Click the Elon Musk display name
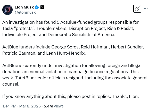The image size is (149, 109). [24, 7]
